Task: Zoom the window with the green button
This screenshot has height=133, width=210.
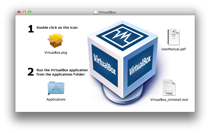Action: click(30, 12)
